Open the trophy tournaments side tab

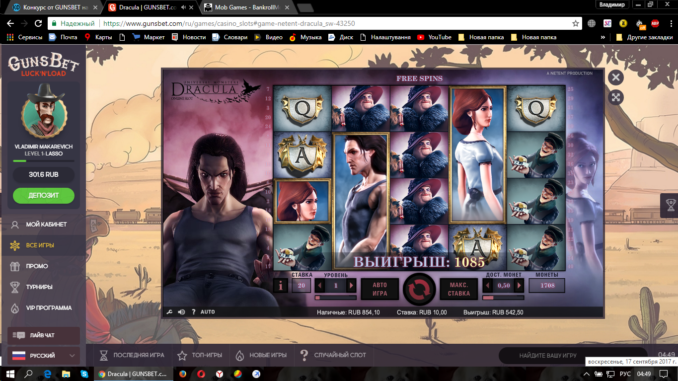click(x=670, y=205)
